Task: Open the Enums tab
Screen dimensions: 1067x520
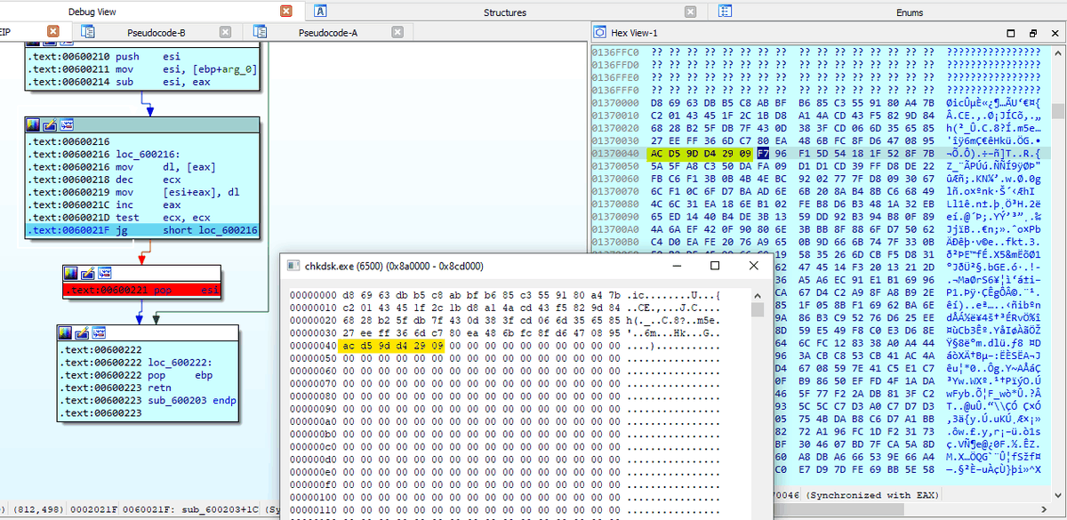Action: click(x=909, y=12)
